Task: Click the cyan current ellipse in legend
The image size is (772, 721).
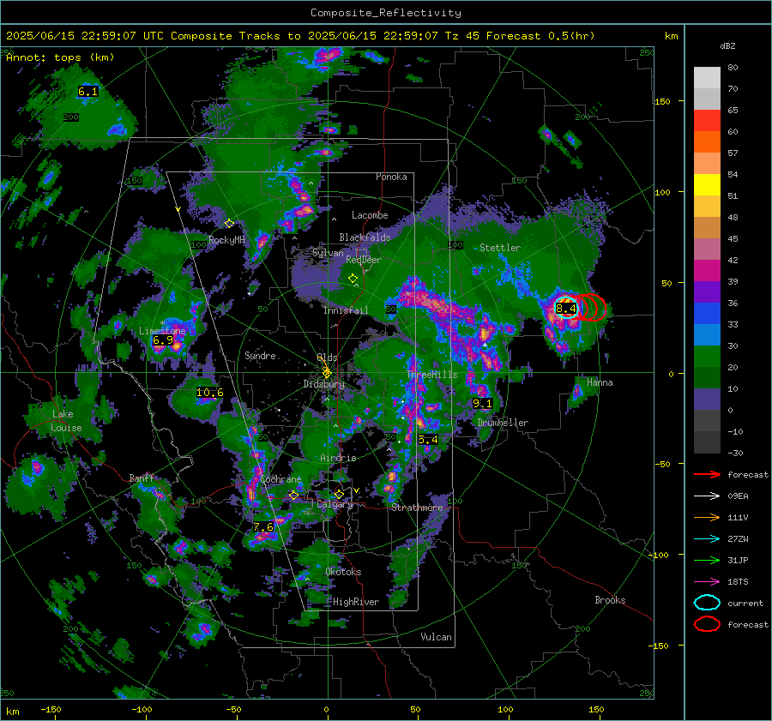Action: tap(707, 603)
